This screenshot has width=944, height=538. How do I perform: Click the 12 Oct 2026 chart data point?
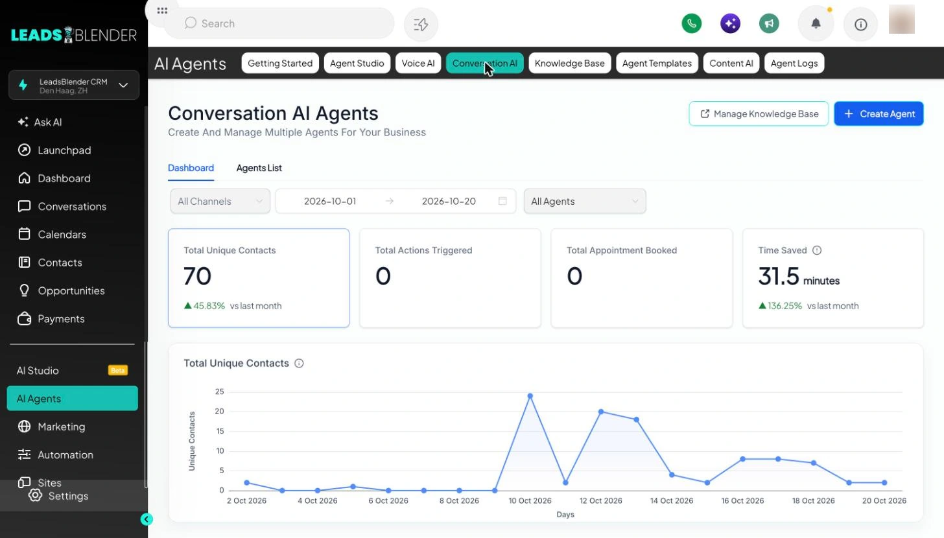[x=601, y=412]
